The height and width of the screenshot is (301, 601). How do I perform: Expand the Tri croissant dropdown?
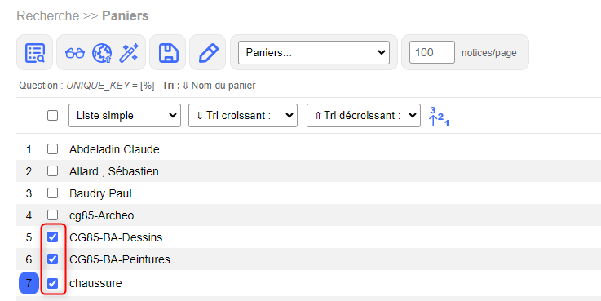(243, 115)
